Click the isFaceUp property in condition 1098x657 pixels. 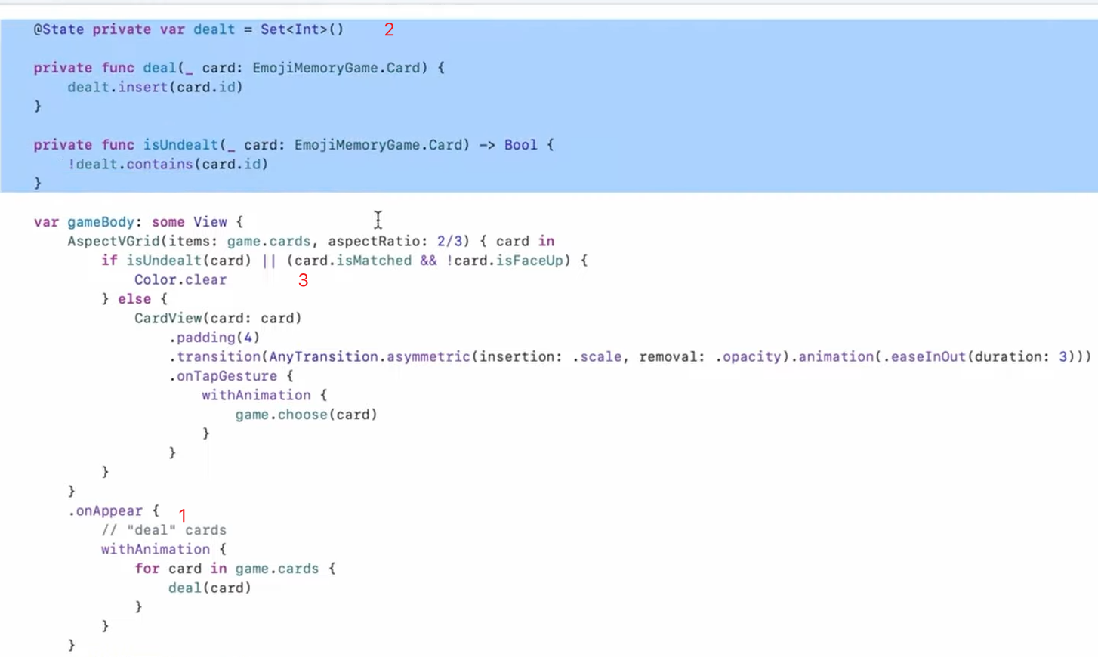(x=529, y=261)
